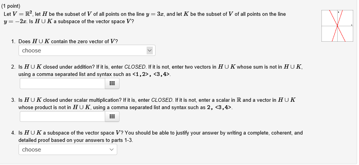Select the italic CLOSED word in question 3
This screenshot has height=165, width=359.
162,100
